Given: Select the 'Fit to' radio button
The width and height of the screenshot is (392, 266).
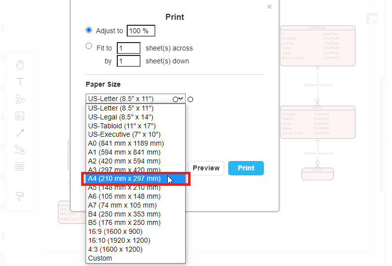Looking at the screenshot, I should click(x=89, y=46).
